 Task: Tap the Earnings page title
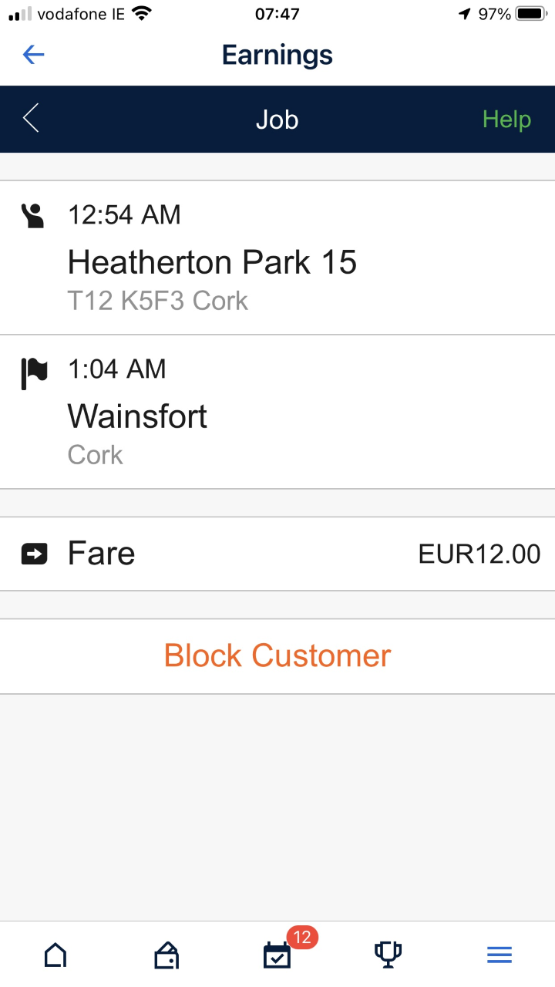point(277,55)
